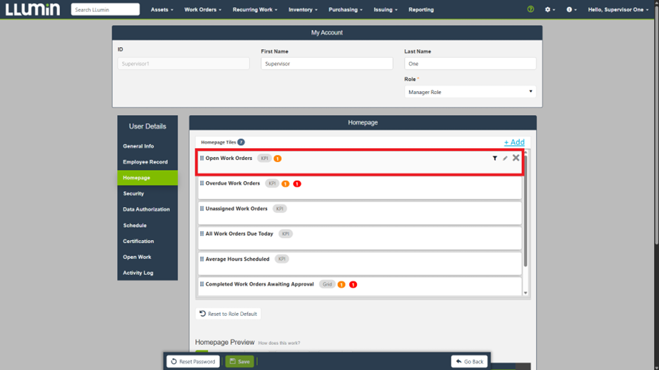Click the Overdue Work Orders tile title
This screenshot has height=370, width=659.
(x=233, y=183)
